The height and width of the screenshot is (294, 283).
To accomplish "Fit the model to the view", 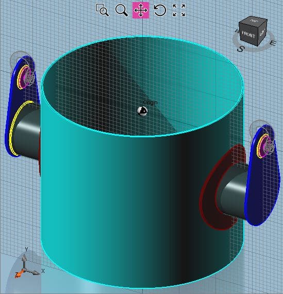I will click(x=179, y=10).
